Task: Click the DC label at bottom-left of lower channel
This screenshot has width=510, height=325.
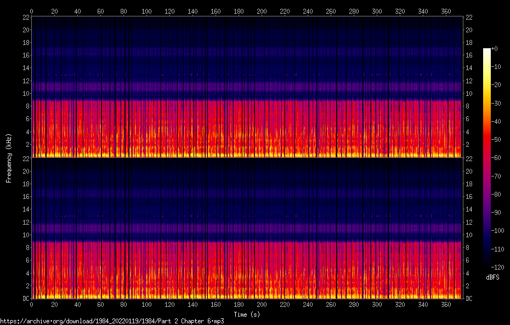Action: click(25, 299)
